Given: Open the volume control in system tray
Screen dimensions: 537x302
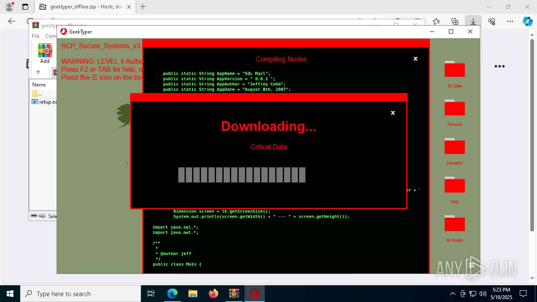Looking at the screenshot, I should pyautogui.click(x=483, y=294).
